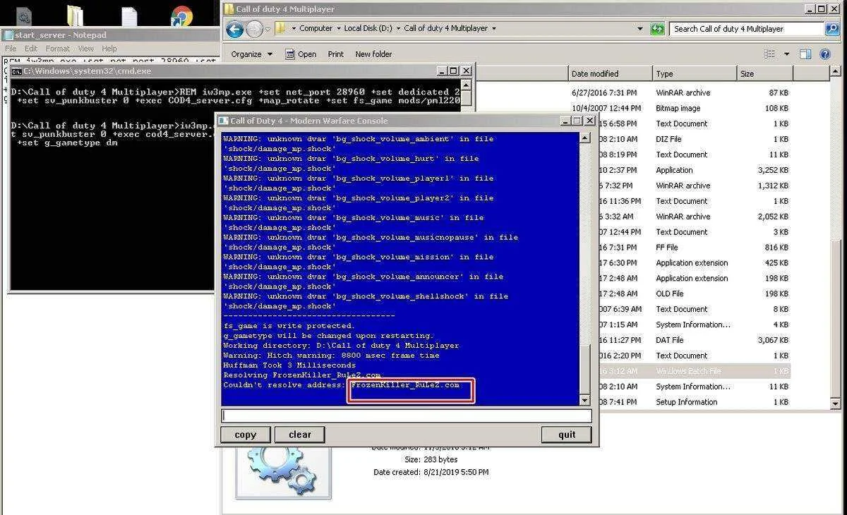Click the console scrollbar thumb
Image resolution: width=847 pixels, height=515 pixels.
(584, 369)
